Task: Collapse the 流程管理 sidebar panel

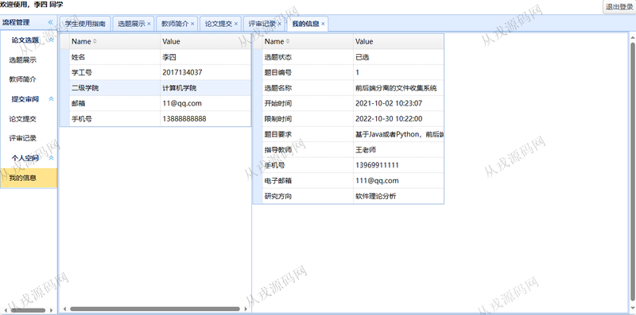Action: tap(51, 23)
